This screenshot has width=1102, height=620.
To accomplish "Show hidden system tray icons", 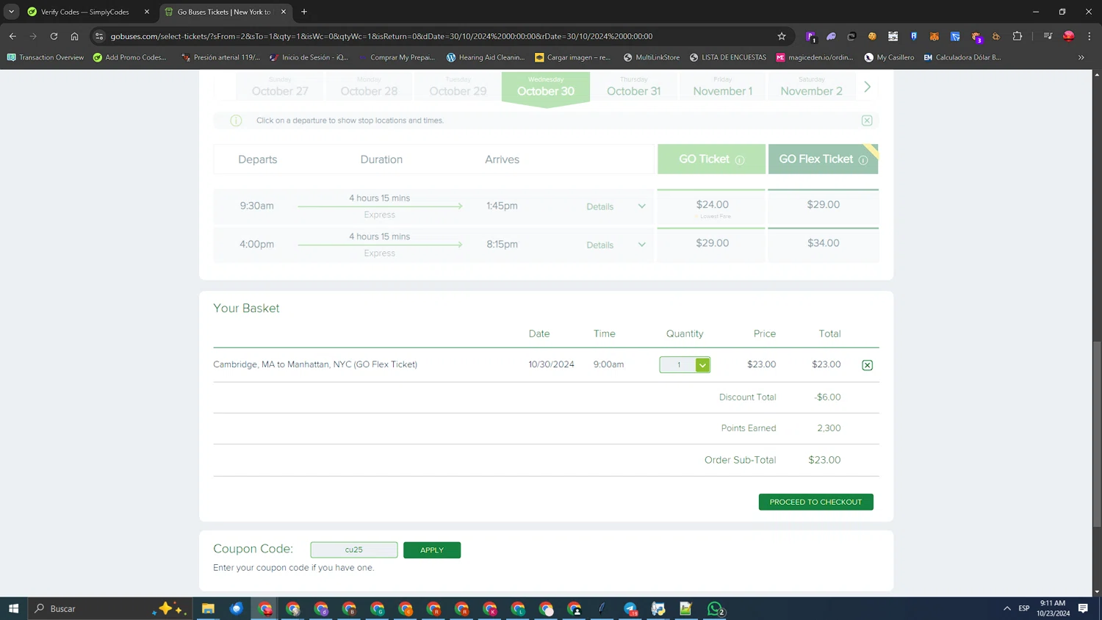I will tap(1006, 608).
